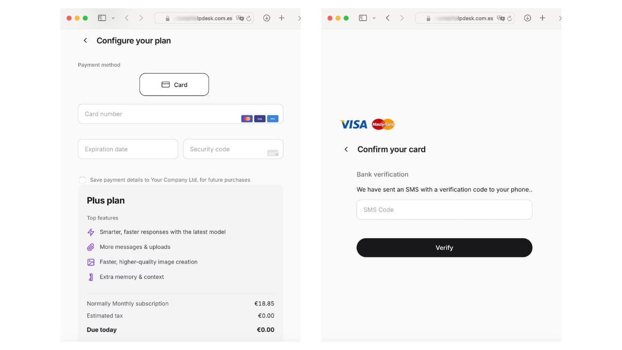The image size is (622, 350).
Task: Click browser back button in Confirm your card window
Action: tap(387, 18)
